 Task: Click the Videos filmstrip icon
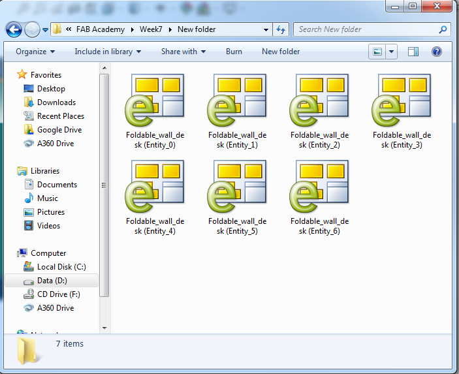tap(29, 226)
